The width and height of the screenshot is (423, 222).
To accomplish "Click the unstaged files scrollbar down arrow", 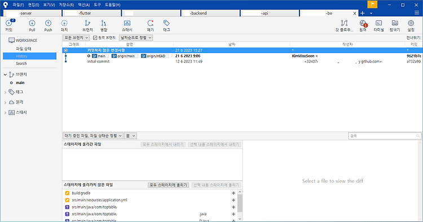I will coord(240,219).
